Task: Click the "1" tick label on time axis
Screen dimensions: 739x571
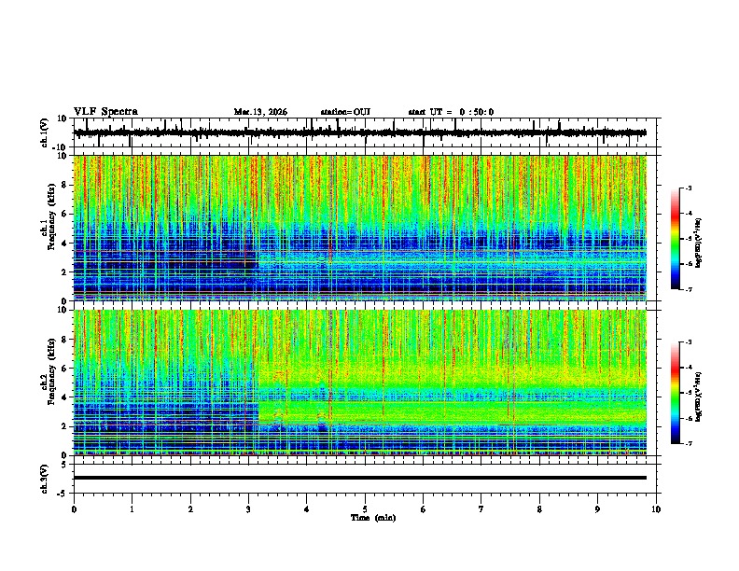Action: [x=132, y=509]
